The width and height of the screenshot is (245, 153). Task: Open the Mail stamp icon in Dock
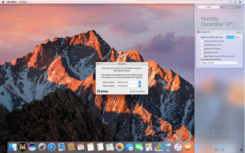61,147
